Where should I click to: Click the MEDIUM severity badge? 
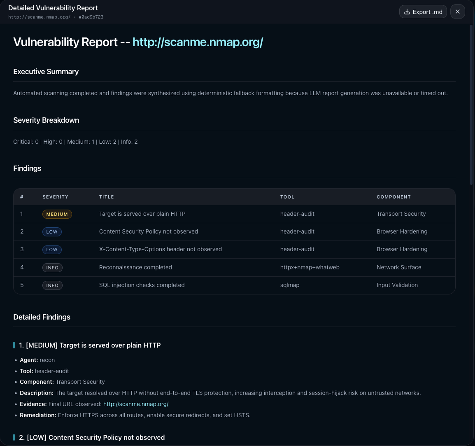point(57,214)
